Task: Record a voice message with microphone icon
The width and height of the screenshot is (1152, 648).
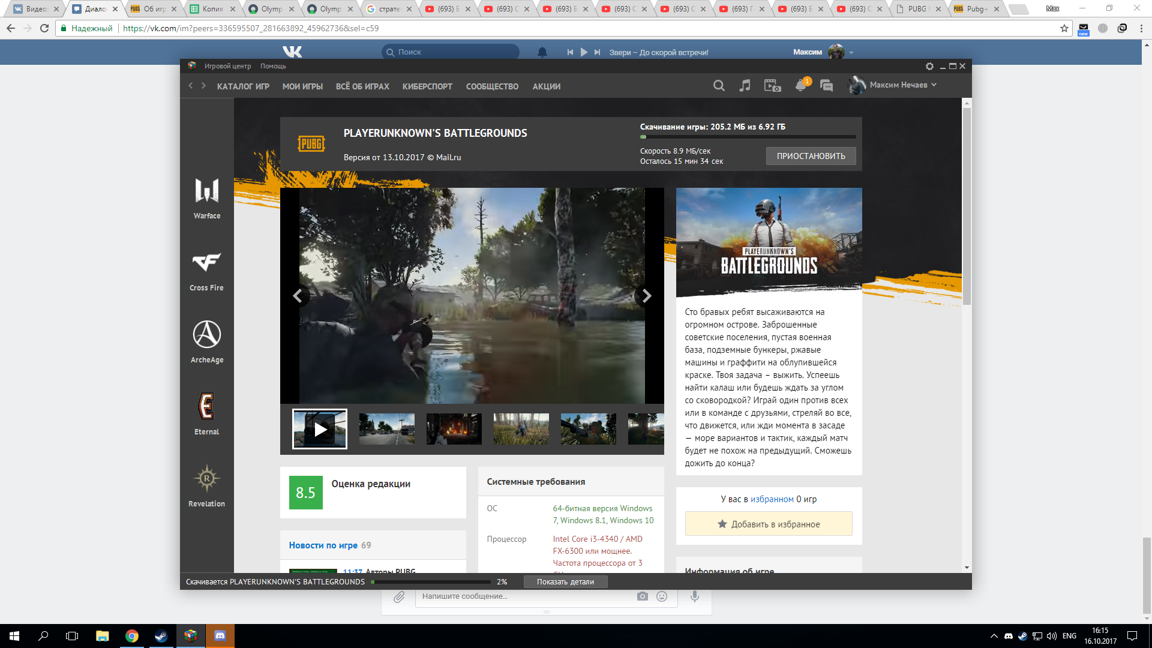Action: click(695, 596)
